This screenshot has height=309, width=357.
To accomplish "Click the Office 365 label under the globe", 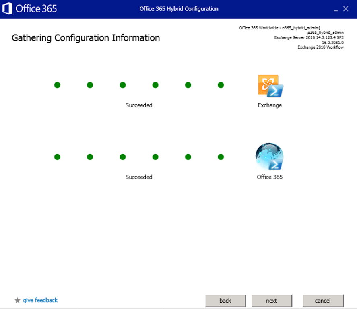I will [270, 177].
